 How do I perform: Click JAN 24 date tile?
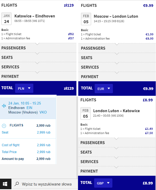coord(7,19)
